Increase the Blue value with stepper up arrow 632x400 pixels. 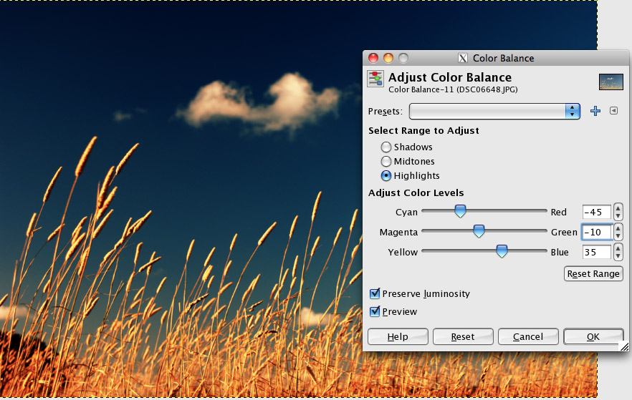tap(618, 249)
